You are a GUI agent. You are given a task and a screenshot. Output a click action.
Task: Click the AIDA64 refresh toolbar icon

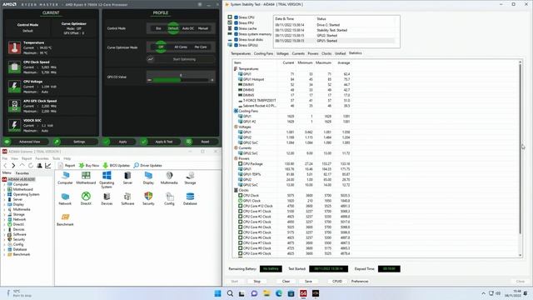31,165
